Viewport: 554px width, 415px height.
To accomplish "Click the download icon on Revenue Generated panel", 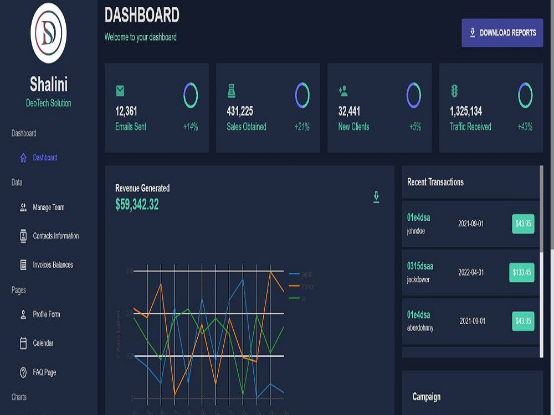I will coord(377,195).
